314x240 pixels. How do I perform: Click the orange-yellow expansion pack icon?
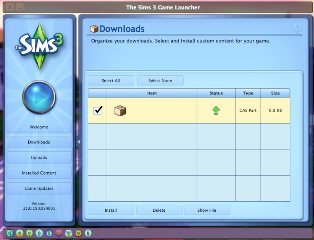pyautogui.click(x=19, y=233)
